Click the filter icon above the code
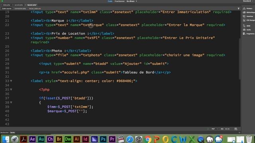The image size is (255, 143). tap(238, 9)
